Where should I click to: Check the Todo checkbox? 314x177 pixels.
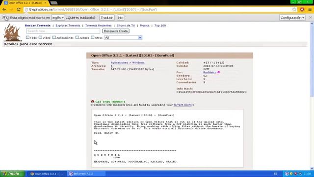click(27, 37)
